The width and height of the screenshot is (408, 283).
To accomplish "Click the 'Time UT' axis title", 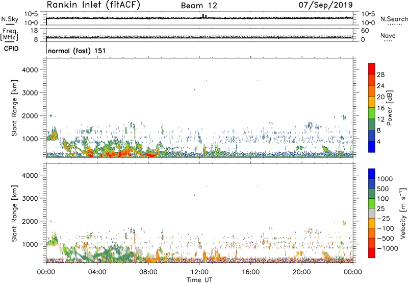I will tap(199, 280).
